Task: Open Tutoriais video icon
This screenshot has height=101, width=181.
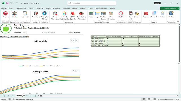Action: [x=146, y=15]
